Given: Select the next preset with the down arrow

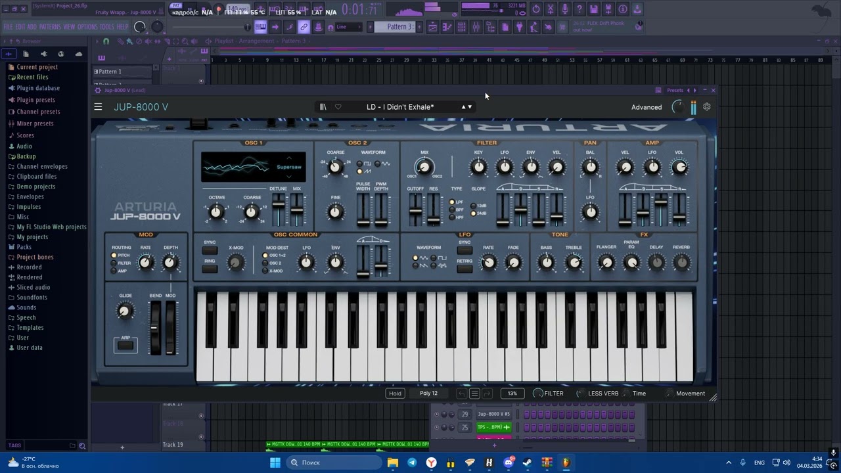Looking at the screenshot, I should [x=470, y=107].
